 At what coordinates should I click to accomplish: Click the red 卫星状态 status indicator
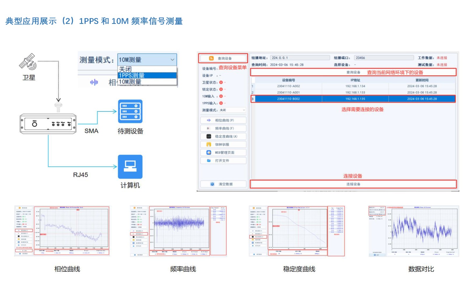click(x=221, y=82)
